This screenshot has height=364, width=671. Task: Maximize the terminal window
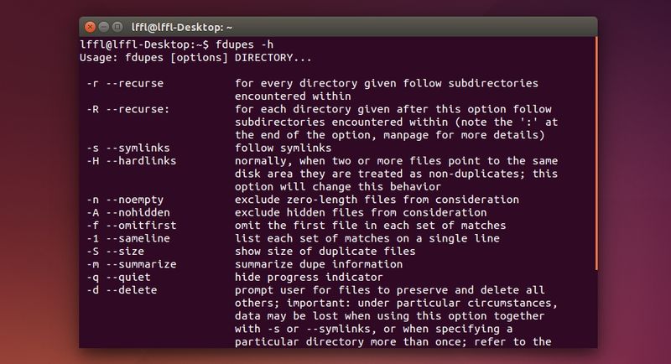click(x=117, y=26)
